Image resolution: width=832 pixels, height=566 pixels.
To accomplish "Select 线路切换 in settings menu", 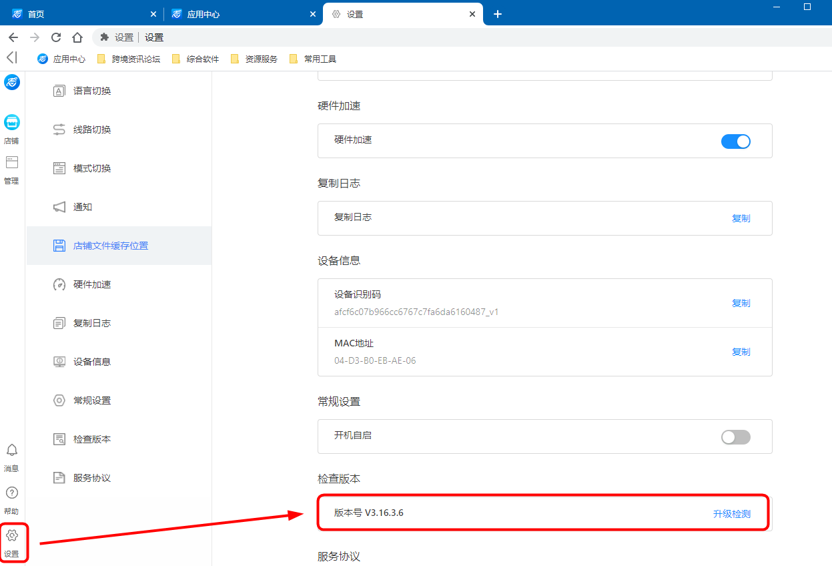I will tap(92, 129).
